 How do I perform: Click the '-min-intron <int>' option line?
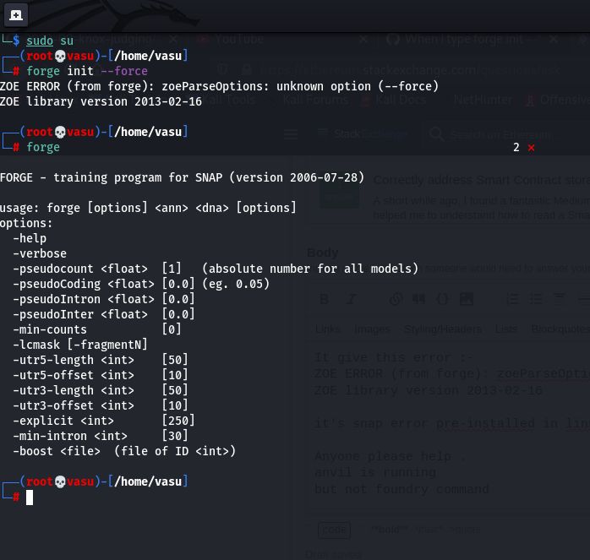[x=101, y=436]
